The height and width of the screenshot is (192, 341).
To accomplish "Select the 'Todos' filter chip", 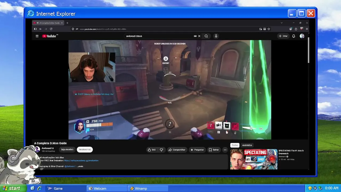I will pyautogui.click(x=235, y=145).
